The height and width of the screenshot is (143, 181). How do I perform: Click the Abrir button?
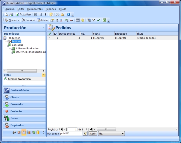(x=93, y=133)
